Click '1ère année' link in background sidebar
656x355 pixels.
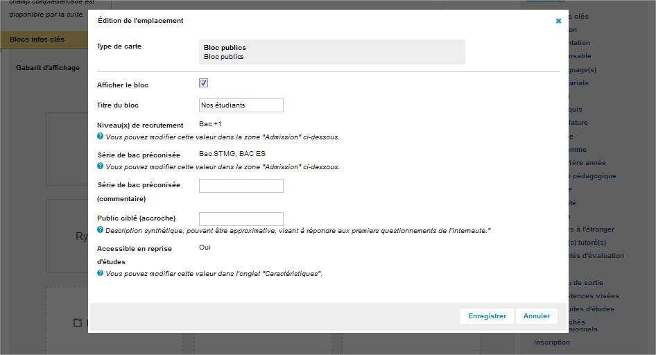click(587, 163)
